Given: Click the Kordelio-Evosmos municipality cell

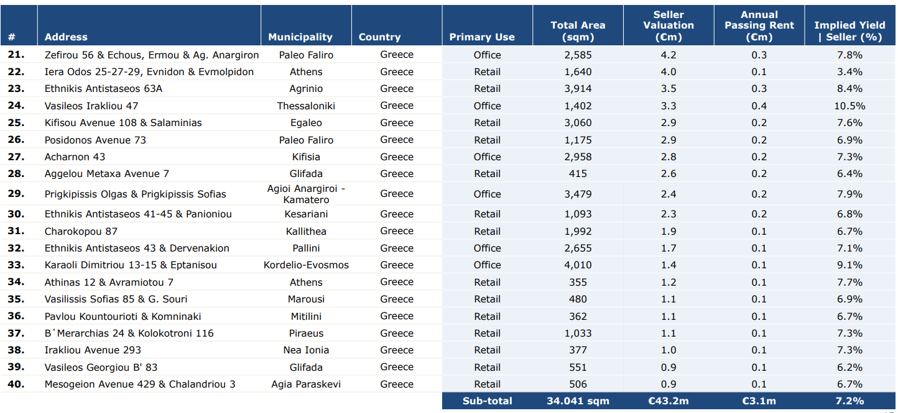Looking at the screenshot, I should 306,265.
